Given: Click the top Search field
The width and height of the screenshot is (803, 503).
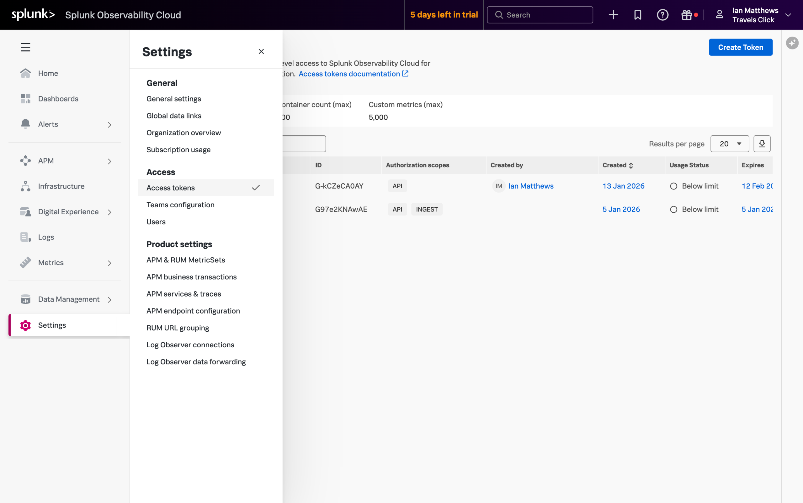Looking at the screenshot, I should [540, 15].
